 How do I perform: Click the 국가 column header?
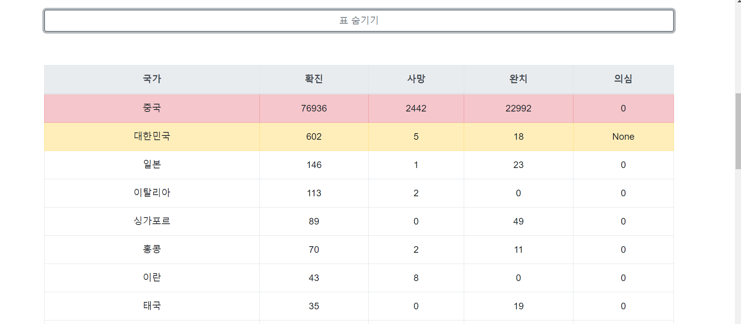tap(152, 79)
